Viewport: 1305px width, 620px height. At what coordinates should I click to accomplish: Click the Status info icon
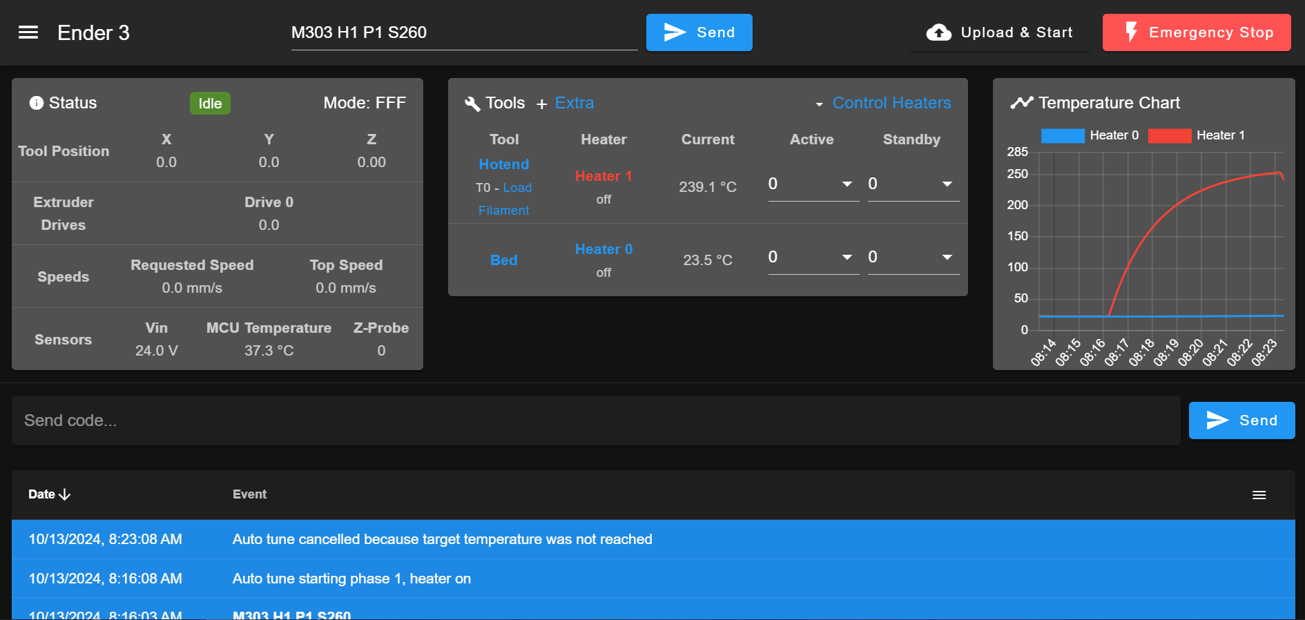36,103
